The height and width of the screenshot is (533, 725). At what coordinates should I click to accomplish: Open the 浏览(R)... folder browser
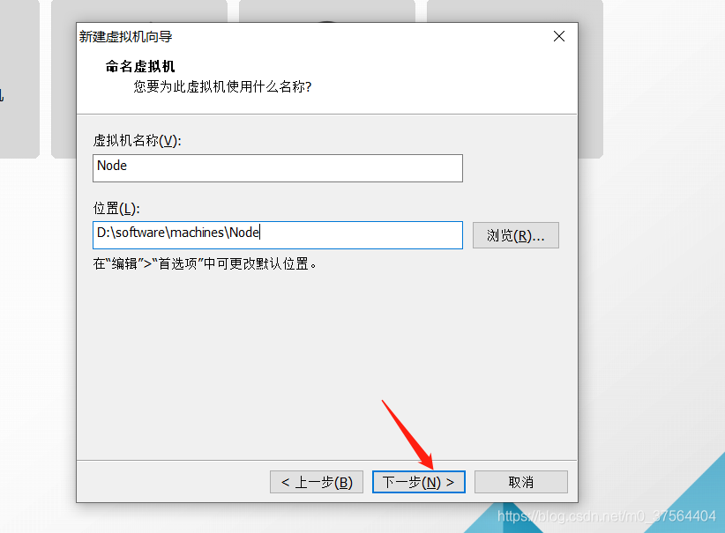(x=516, y=235)
